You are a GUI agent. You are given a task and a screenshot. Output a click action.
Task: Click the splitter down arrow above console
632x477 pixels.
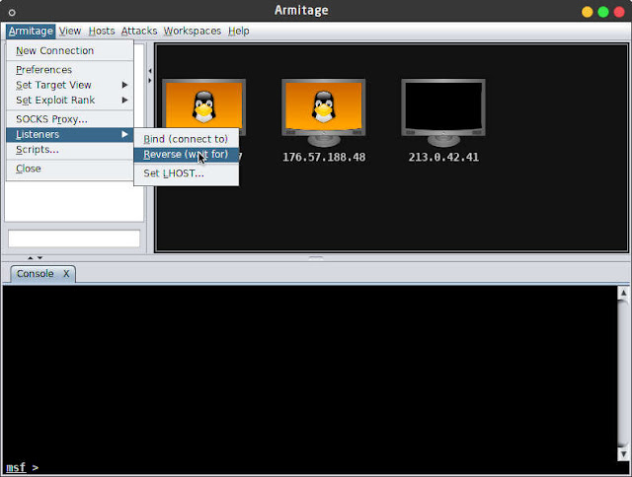pos(39,258)
